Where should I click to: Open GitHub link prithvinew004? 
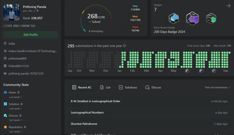click(x=18, y=59)
